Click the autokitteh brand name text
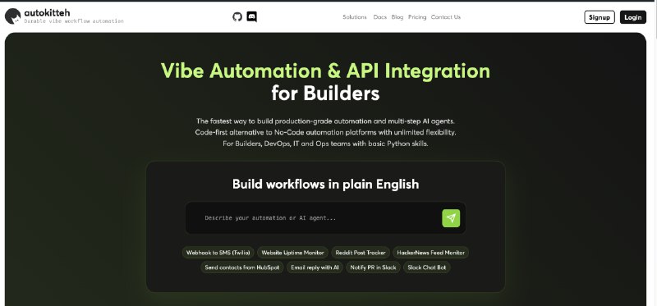Screen dimensions: 657x306 point(47,12)
